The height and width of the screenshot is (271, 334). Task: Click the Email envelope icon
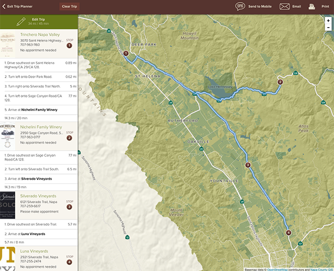coord(284,6)
